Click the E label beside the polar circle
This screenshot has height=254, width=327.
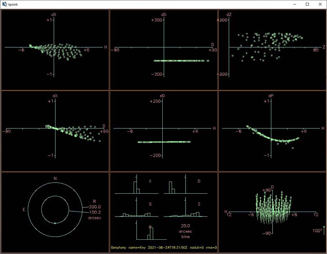coord(25,209)
